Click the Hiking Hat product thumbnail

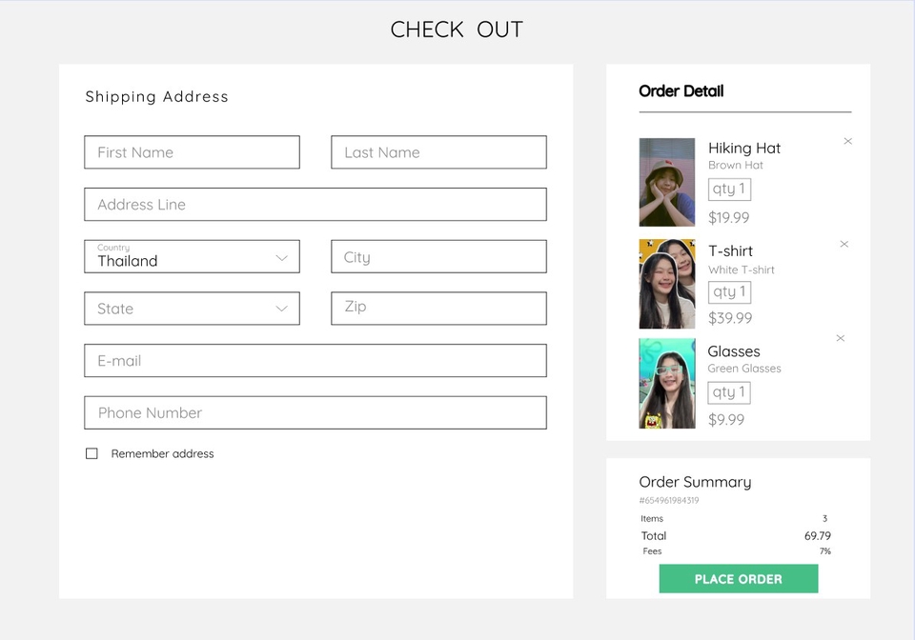click(x=666, y=181)
